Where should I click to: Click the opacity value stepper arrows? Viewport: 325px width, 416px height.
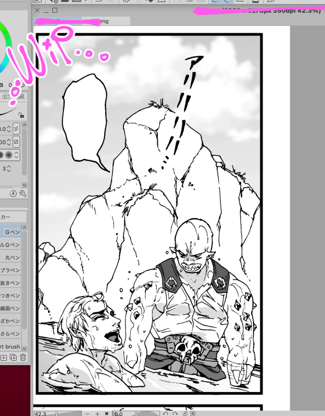tap(9, 142)
